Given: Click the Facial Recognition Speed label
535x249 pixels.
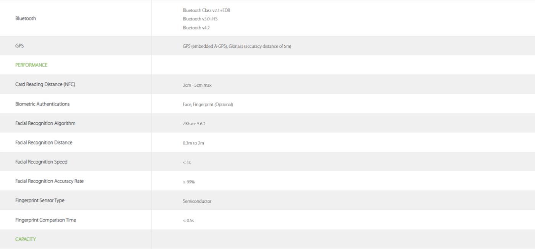Looking at the screenshot, I should (x=41, y=162).
